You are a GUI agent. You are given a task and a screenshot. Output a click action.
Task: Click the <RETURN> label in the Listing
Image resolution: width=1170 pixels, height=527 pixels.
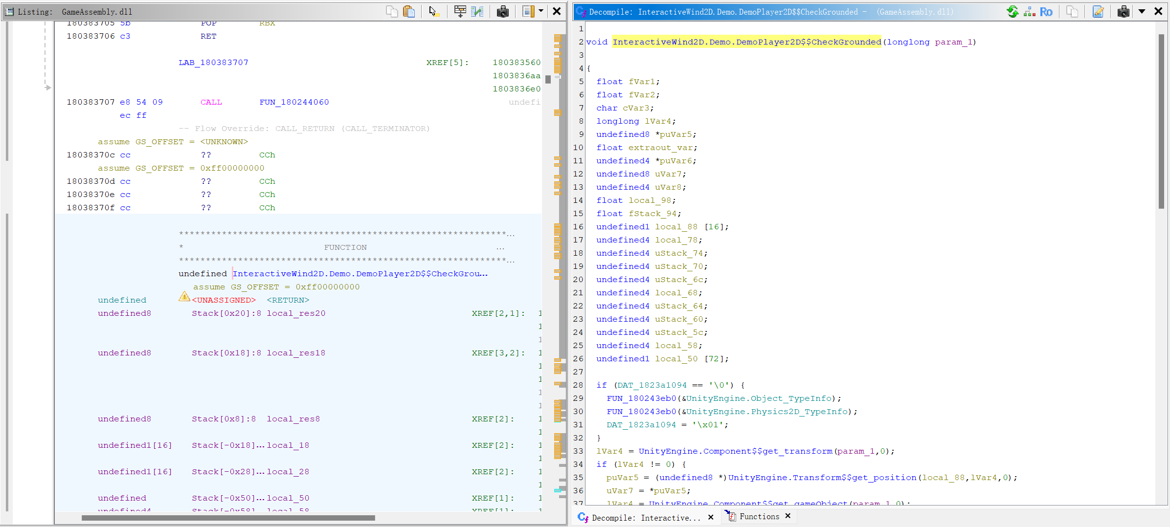(288, 300)
